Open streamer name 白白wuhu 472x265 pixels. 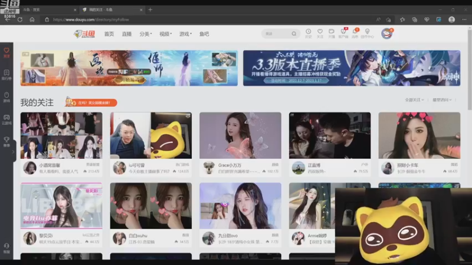click(x=138, y=236)
